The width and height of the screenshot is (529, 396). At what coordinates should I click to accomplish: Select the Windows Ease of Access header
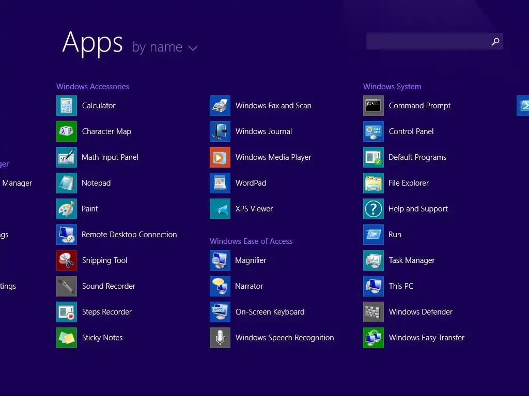(x=251, y=241)
